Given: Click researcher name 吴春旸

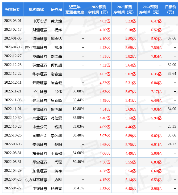Looking at the screenshot, I should (x=56, y=100).
